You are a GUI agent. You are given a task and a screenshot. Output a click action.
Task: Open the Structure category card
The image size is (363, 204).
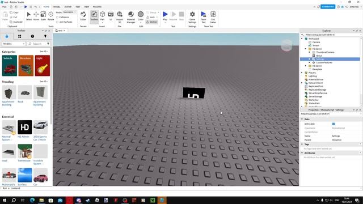tap(26, 66)
